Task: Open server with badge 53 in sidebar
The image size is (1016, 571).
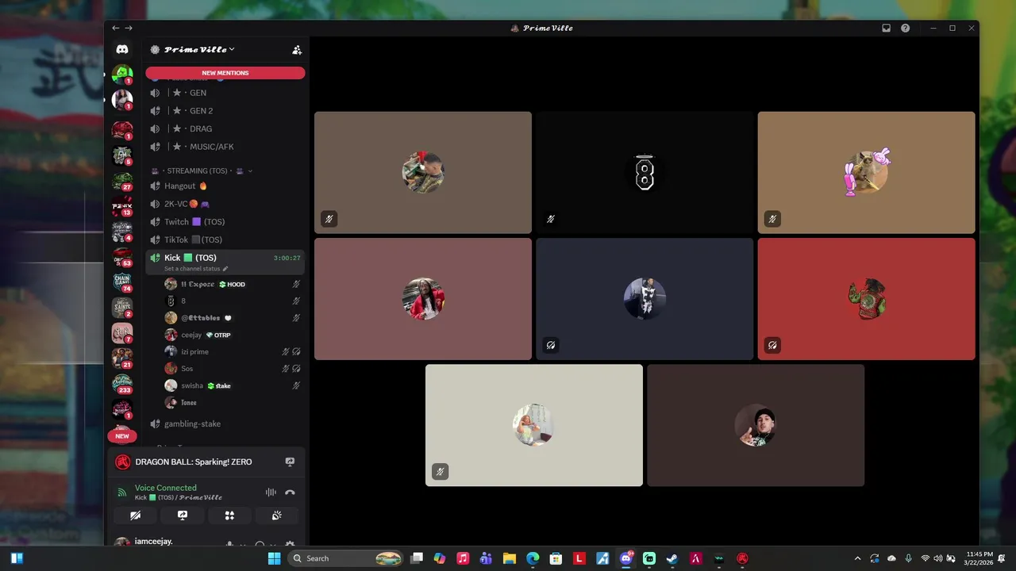Action: coord(122,258)
